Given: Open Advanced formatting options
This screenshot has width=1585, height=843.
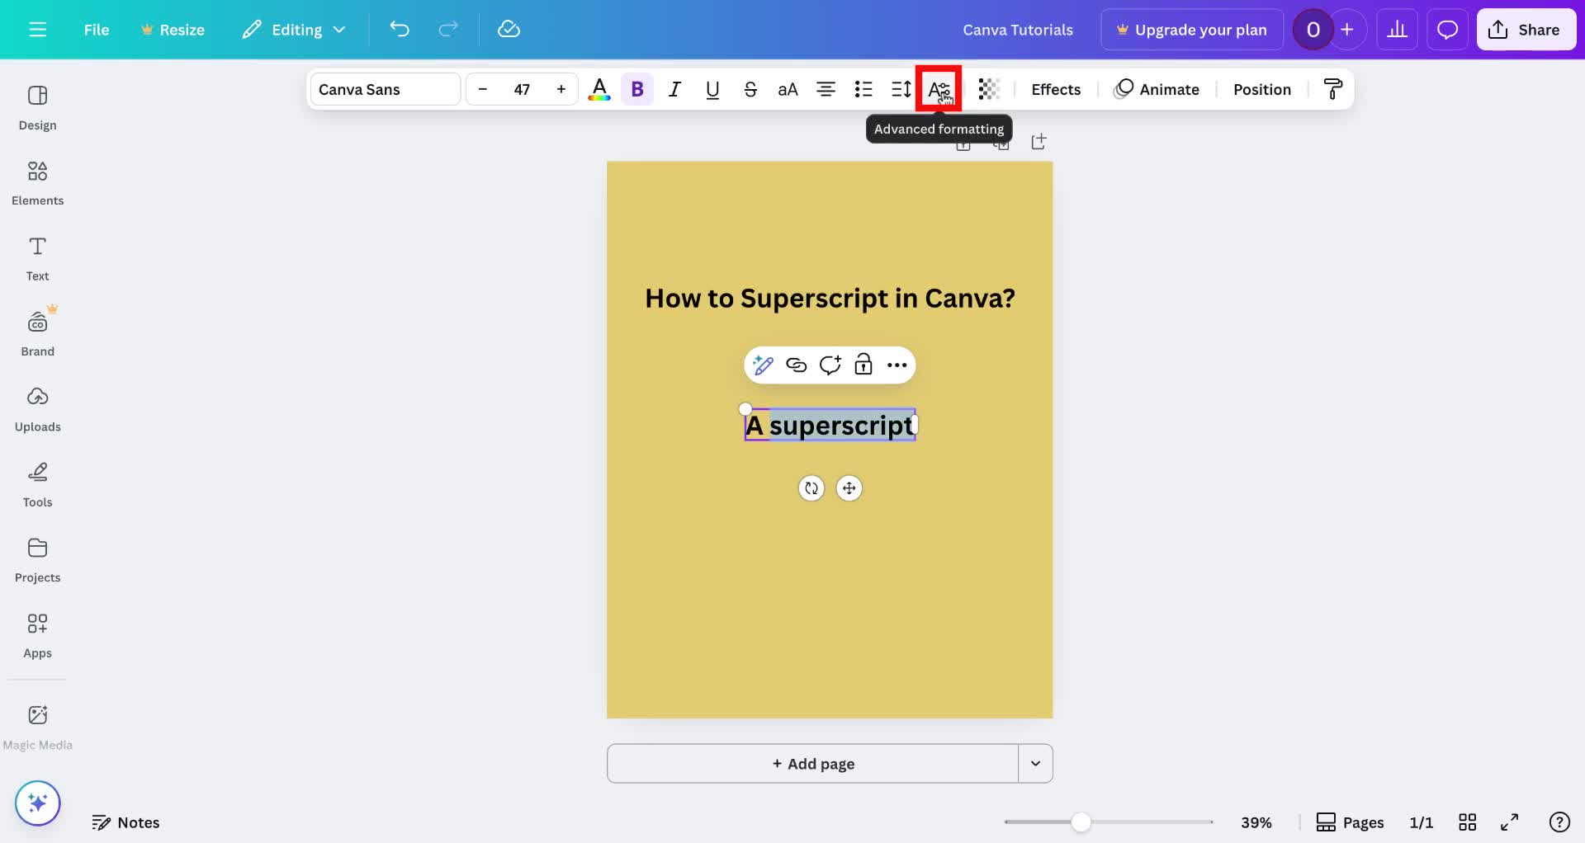Looking at the screenshot, I should pos(938,89).
